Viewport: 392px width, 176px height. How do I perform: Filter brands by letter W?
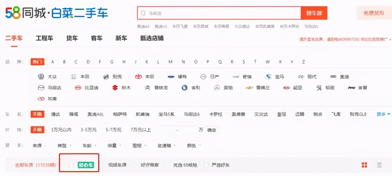click(x=268, y=62)
